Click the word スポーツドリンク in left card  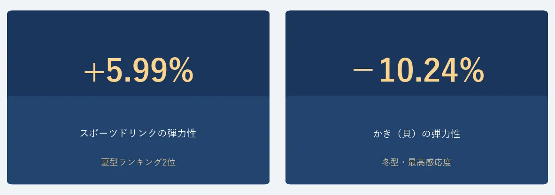click(118, 133)
